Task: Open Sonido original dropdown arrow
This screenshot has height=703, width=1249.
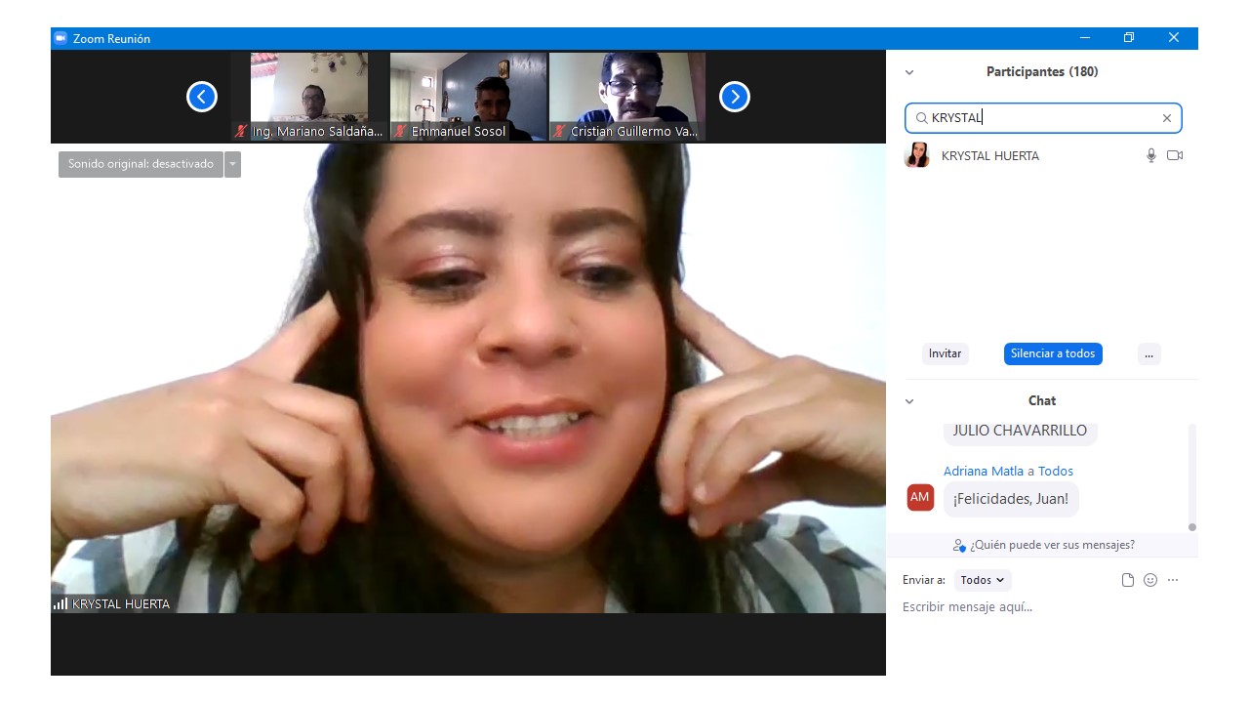Action: coord(232,164)
